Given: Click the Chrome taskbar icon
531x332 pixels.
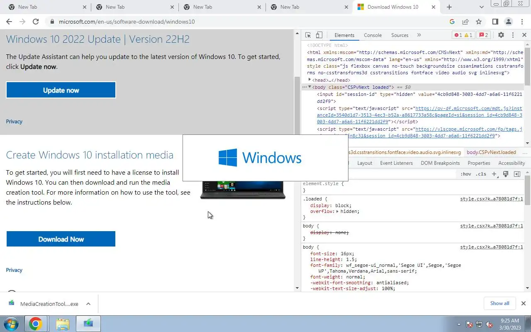Looking at the screenshot, I should pos(35,324).
